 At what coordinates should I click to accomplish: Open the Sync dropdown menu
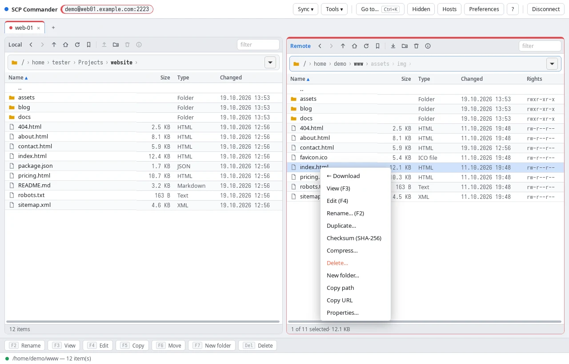coord(305,9)
